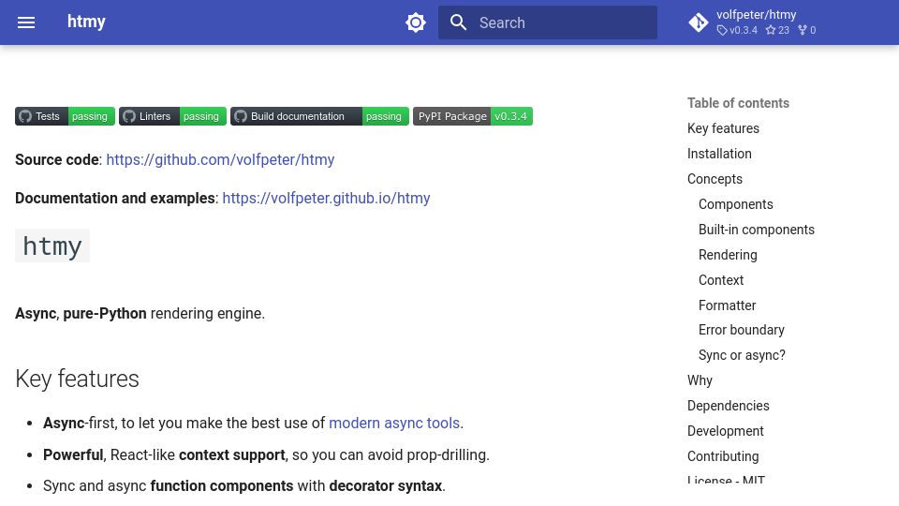Click the forks count in header
This screenshot has width=899, height=506.
pyautogui.click(x=807, y=30)
